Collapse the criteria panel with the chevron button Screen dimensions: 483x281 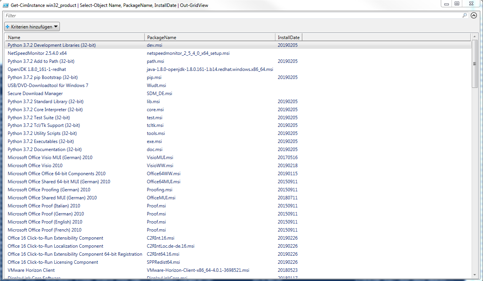(x=474, y=16)
